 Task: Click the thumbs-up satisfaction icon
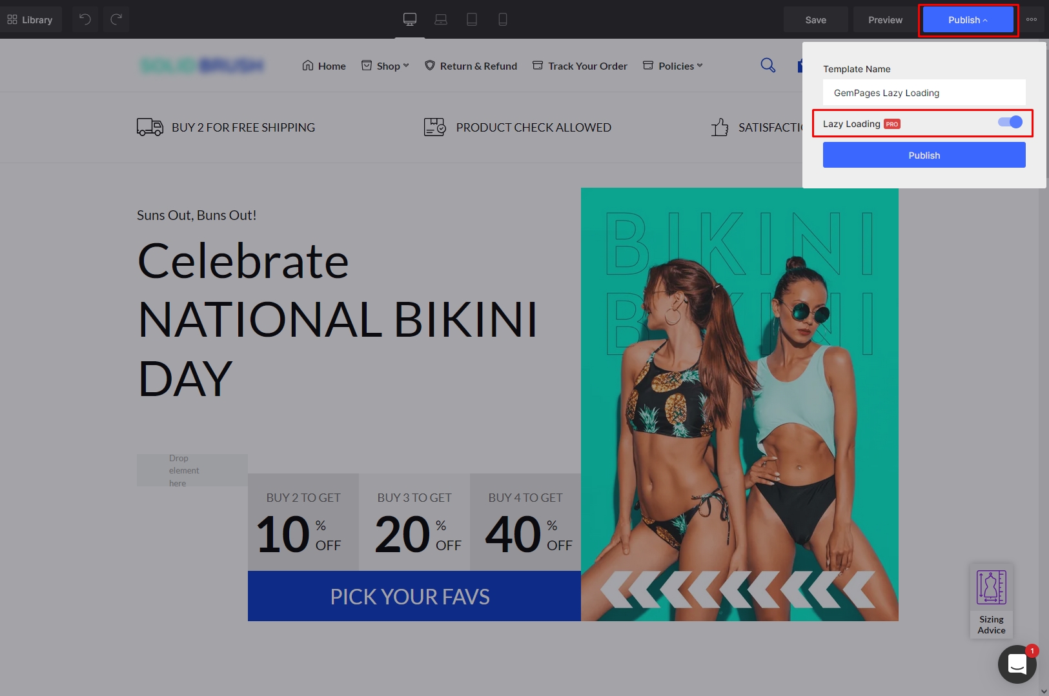pyautogui.click(x=720, y=127)
